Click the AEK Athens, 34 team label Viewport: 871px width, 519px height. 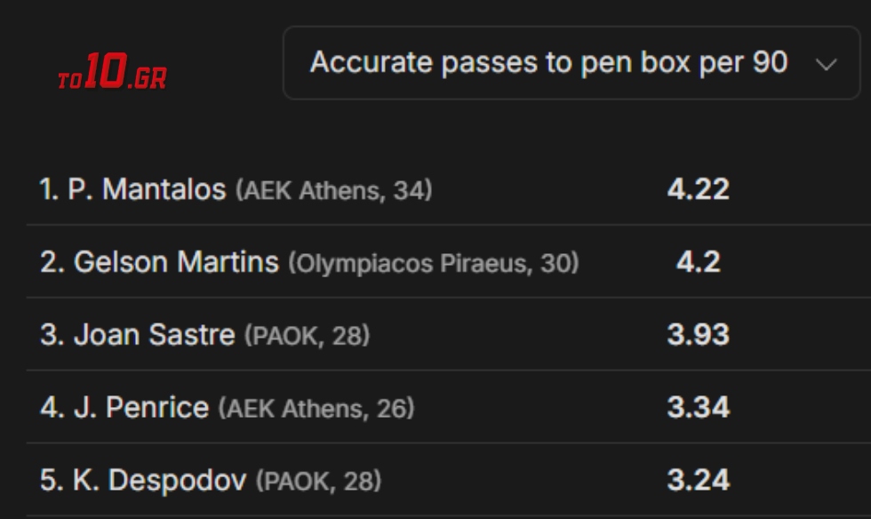334,190
